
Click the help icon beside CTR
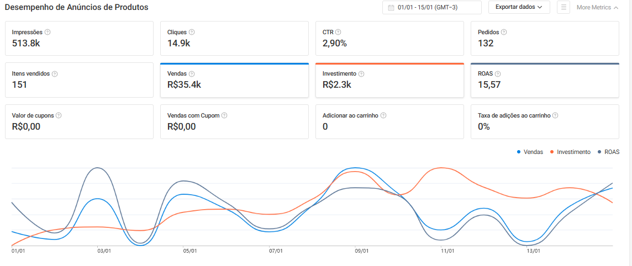(338, 32)
